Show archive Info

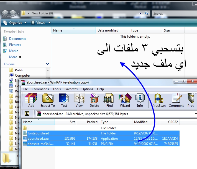pyautogui.click(x=140, y=100)
